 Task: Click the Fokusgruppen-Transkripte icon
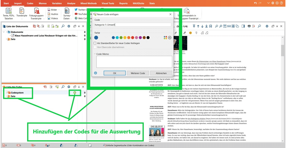point(37,11)
